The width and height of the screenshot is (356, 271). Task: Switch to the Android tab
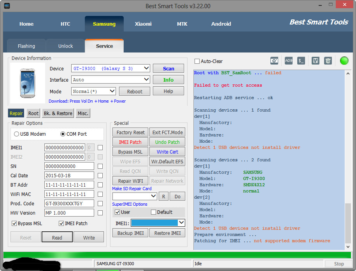point(221,24)
